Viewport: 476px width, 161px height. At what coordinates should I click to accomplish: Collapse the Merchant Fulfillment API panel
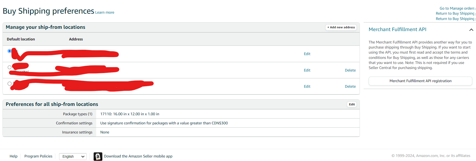(471, 30)
